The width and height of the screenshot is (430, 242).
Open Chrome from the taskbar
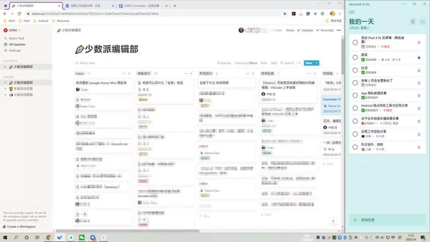click(49, 238)
